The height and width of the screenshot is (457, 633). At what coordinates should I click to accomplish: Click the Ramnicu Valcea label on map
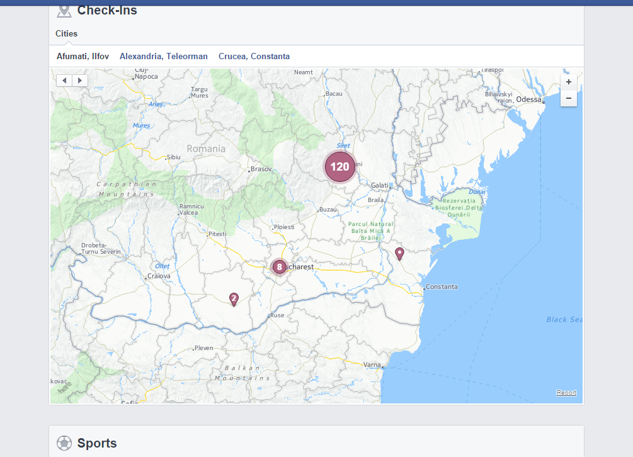191,210
